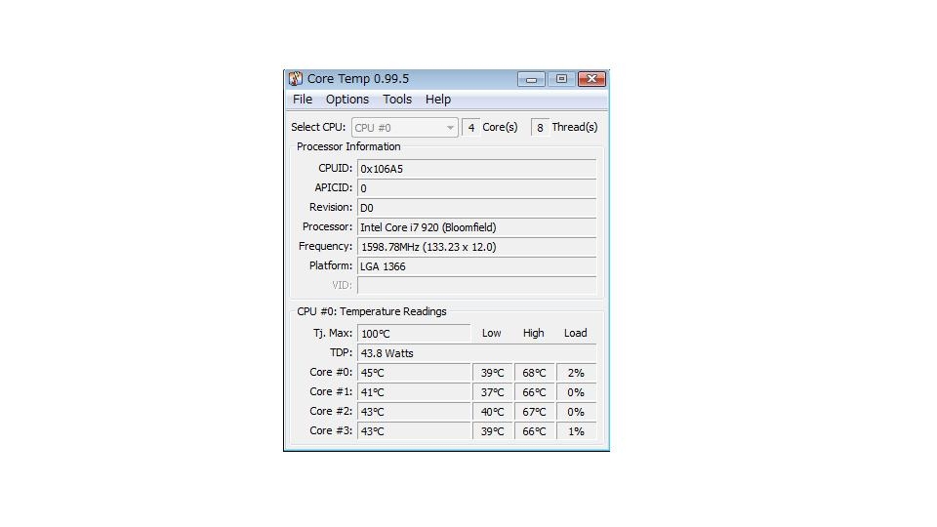This screenshot has width=937, height=527.
Task: Click the Processor field Intel Core i7 920
Action: (x=476, y=227)
